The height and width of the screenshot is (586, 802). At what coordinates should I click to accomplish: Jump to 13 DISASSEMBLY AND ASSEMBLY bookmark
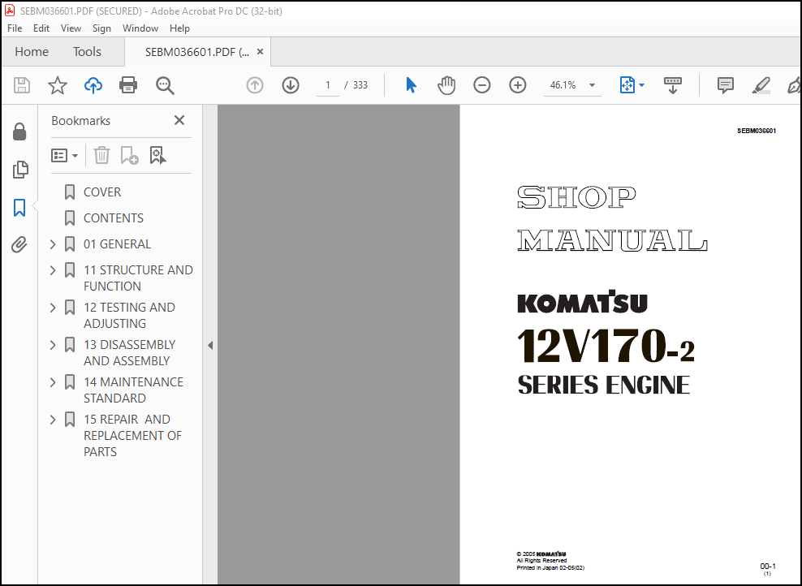click(129, 352)
